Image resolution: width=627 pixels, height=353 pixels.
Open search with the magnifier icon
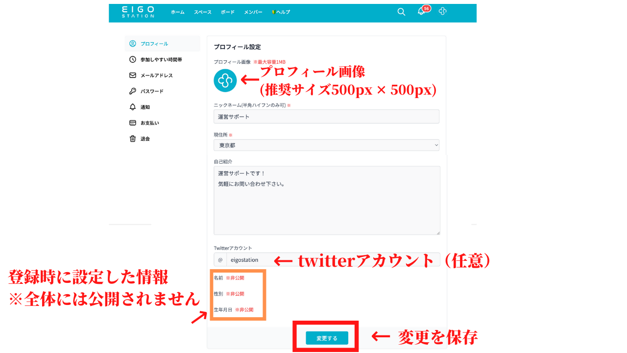(x=401, y=12)
